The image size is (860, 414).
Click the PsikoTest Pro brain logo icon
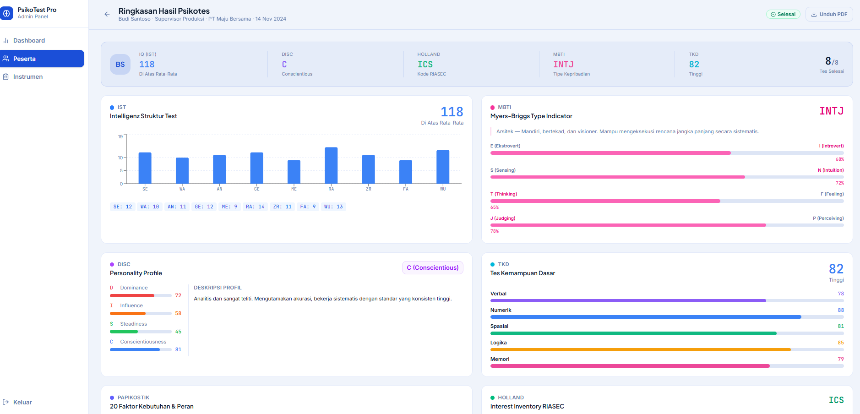(x=6, y=13)
